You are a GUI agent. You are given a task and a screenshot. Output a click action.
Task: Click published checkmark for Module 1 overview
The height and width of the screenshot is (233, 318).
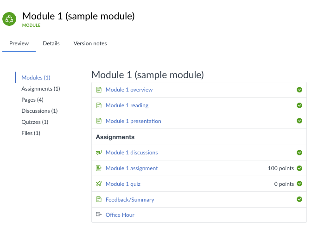click(x=299, y=90)
